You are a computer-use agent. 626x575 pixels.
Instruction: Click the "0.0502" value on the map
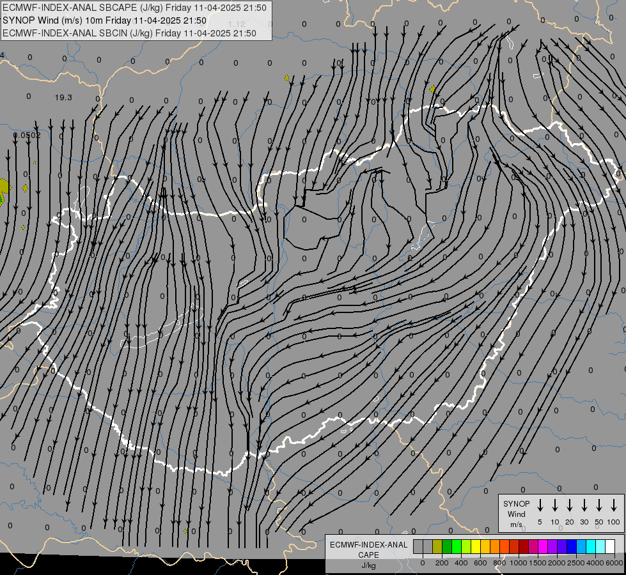pos(27,135)
